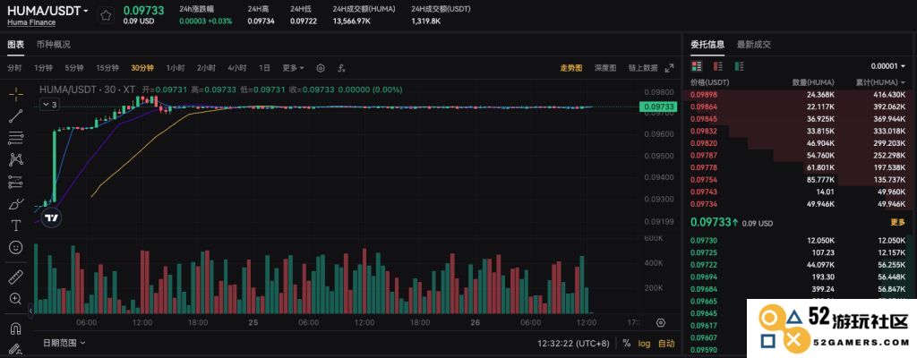The width and height of the screenshot is (917, 358).
Task: Click the 85.777K quantity cell
Action: [x=820, y=180]
